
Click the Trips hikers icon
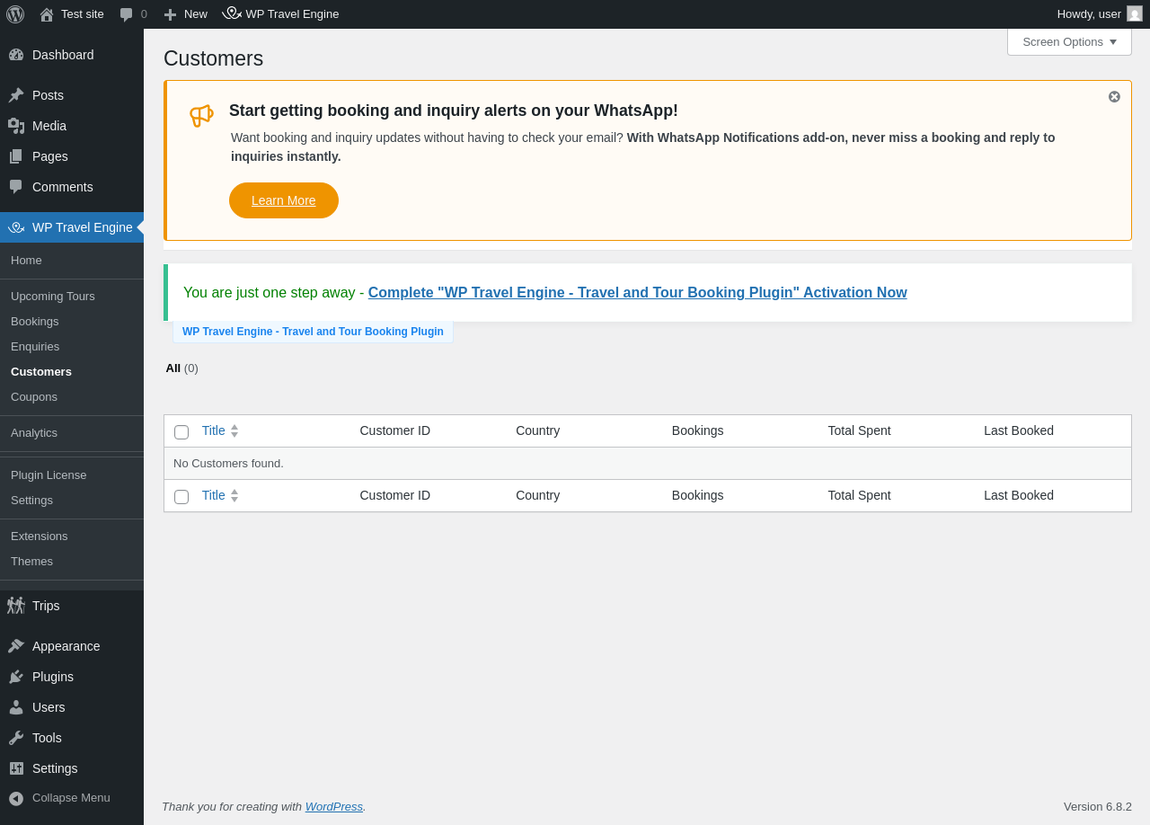(16, 606)
